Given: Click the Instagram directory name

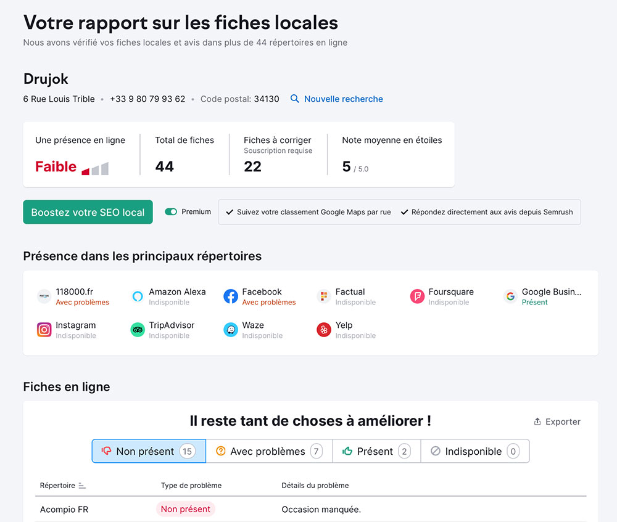Looking at the screenshot, I should click(75, 325).
